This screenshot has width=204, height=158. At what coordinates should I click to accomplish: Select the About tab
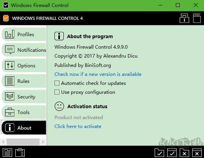pos(24,128)
